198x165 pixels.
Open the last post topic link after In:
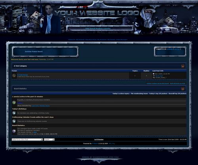coord(159,76)
